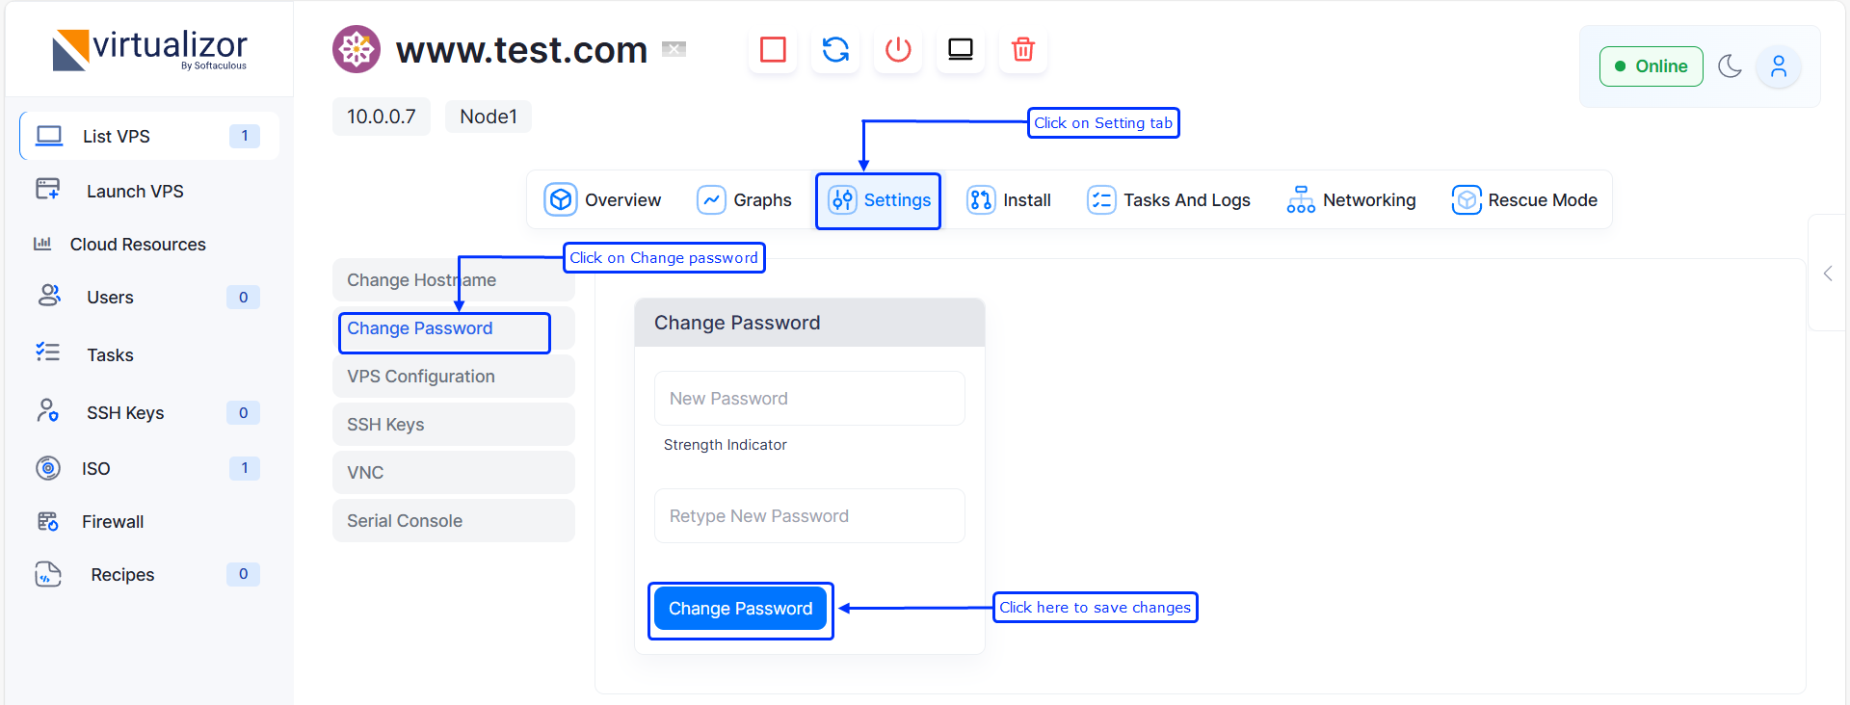The height and width of the screenshot is (705, 1850).
Task: Click the blue Change Password button
Action: (x=740, y=609)
